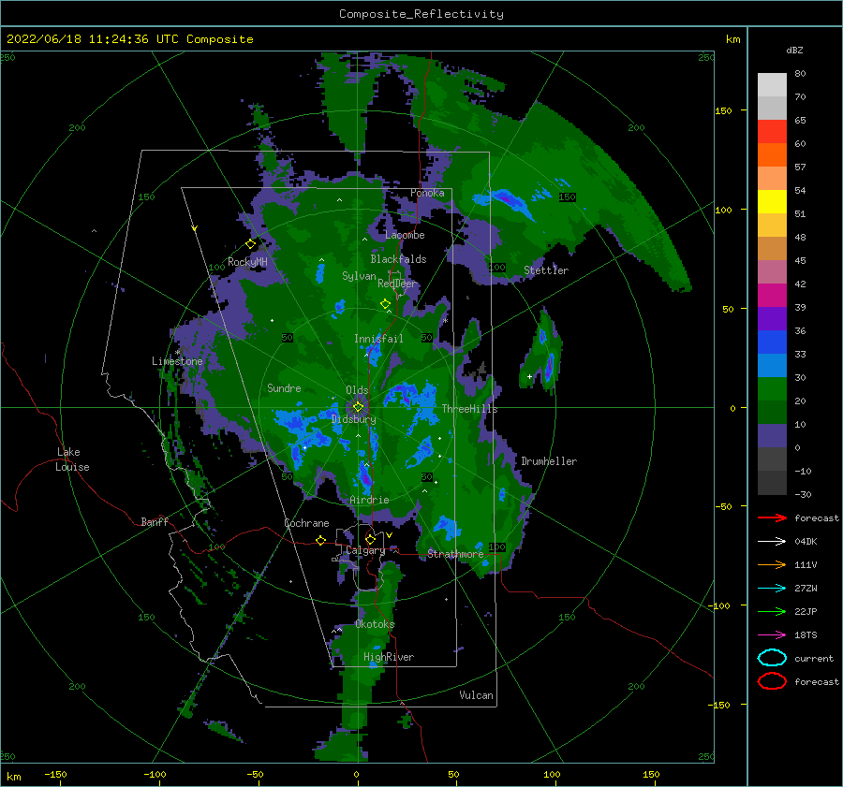The width and height of the screenshot is (843, 787).
Task: Click the Banff label on map
Action: (x=155, y=521)
